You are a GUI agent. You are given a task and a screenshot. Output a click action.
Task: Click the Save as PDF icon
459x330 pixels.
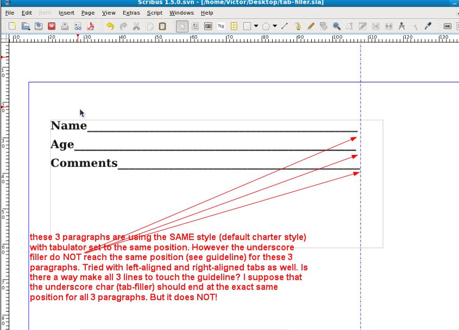pos(91,25)
